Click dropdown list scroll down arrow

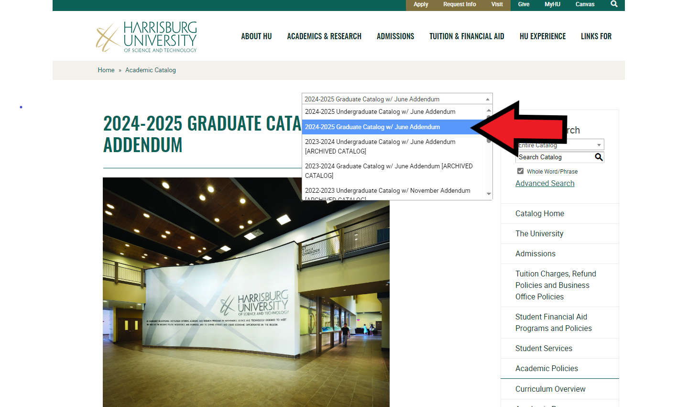tap(489, 194)
